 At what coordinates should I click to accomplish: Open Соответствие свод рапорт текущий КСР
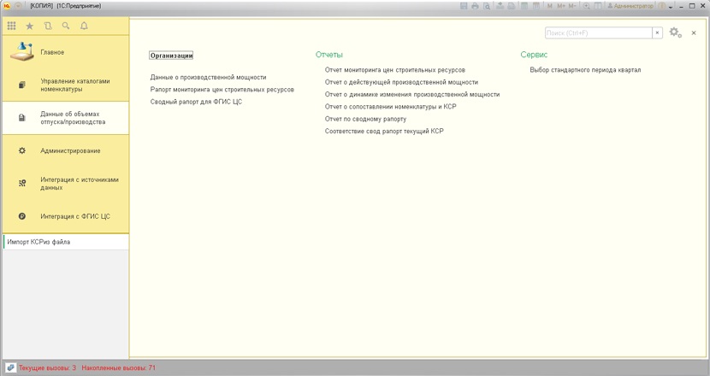[x=384, y=132]
